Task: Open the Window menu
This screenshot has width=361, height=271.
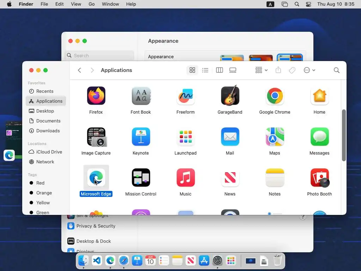Action: [110, 4]
